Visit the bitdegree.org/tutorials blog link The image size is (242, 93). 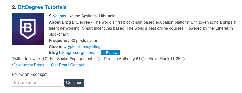[78, 53]
